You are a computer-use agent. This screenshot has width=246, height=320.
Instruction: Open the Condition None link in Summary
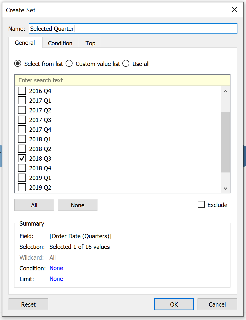(56, 268)
